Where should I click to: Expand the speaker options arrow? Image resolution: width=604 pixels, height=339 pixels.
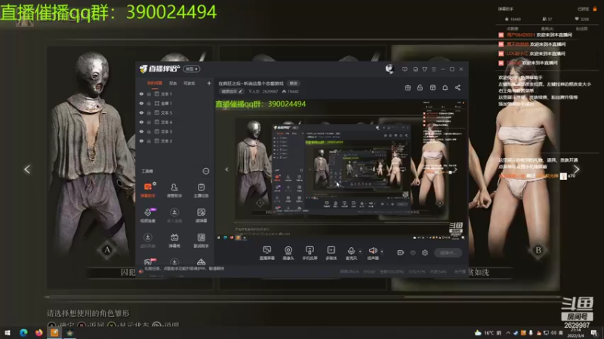[x=382, y=252]
